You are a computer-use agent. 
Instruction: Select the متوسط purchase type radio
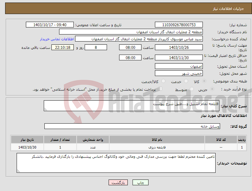tap(192, 89)
